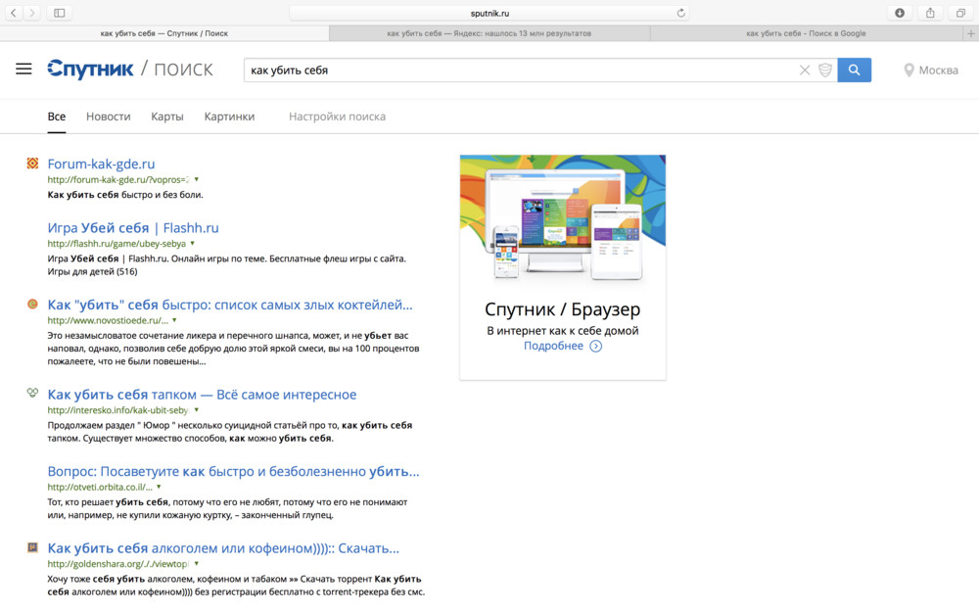Image resolution: width=979 pixels, height=612 pixels.
Task: Click the http://goldenshara.org/././viewtop URL
Action: [x=118, y=564]
